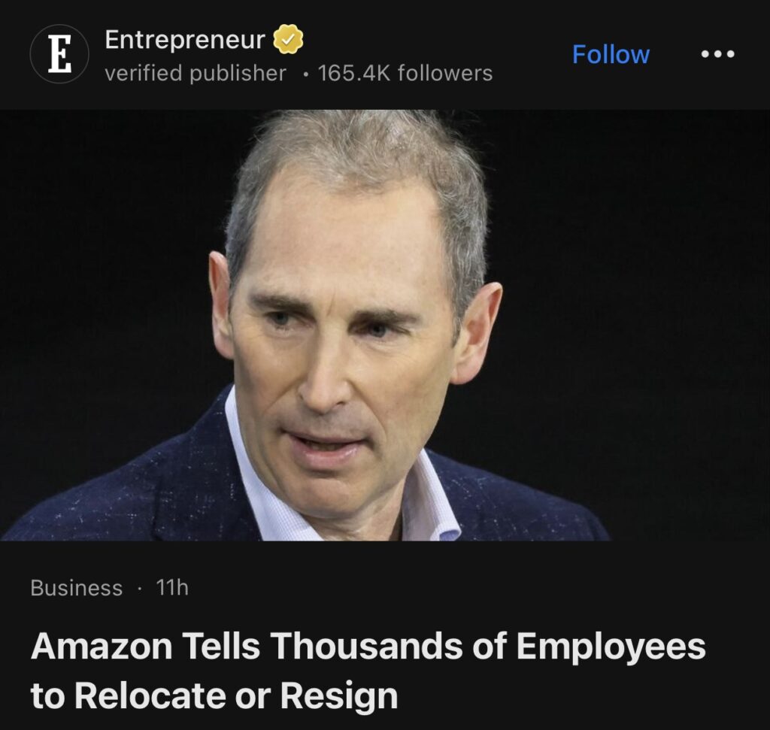Click the gold verified checkmark badge
The width and height of the screenshot is (770, 730).
[288, 39]
